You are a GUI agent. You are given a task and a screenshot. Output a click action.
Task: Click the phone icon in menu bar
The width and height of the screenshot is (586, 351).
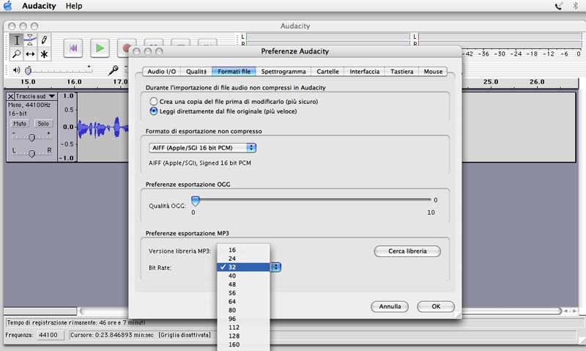pos(559,6)
